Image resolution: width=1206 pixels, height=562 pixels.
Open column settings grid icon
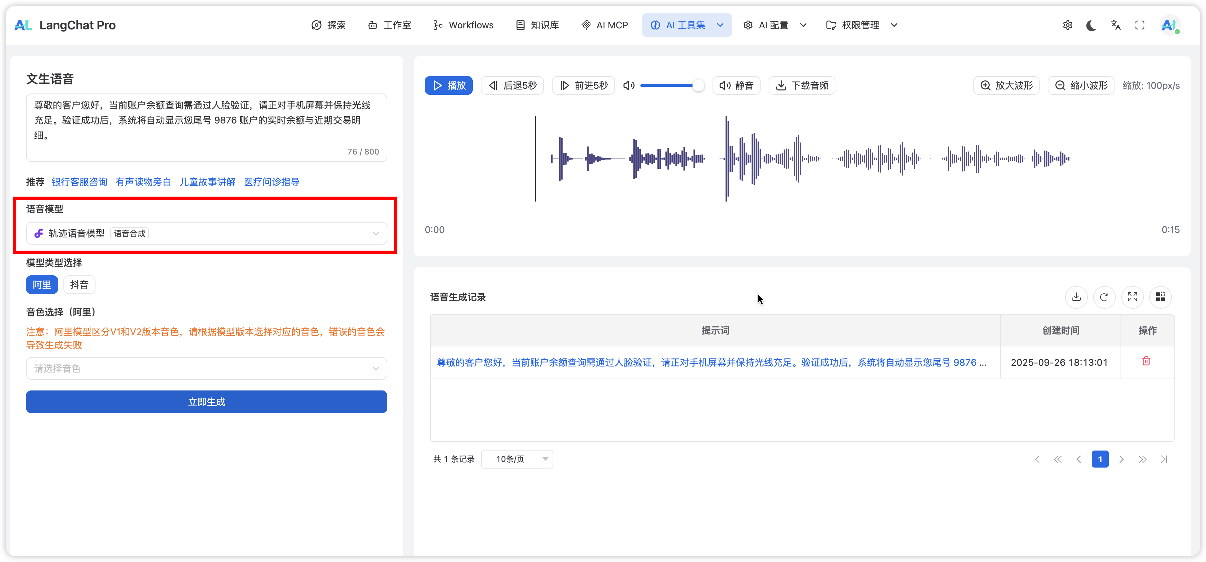pos(1160,297)
